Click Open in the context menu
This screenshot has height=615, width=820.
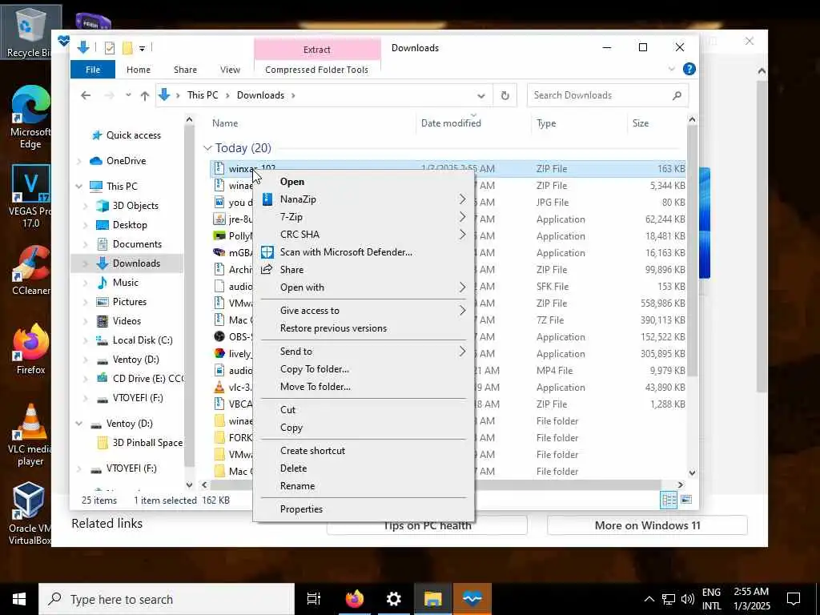(x=364, y=182)
